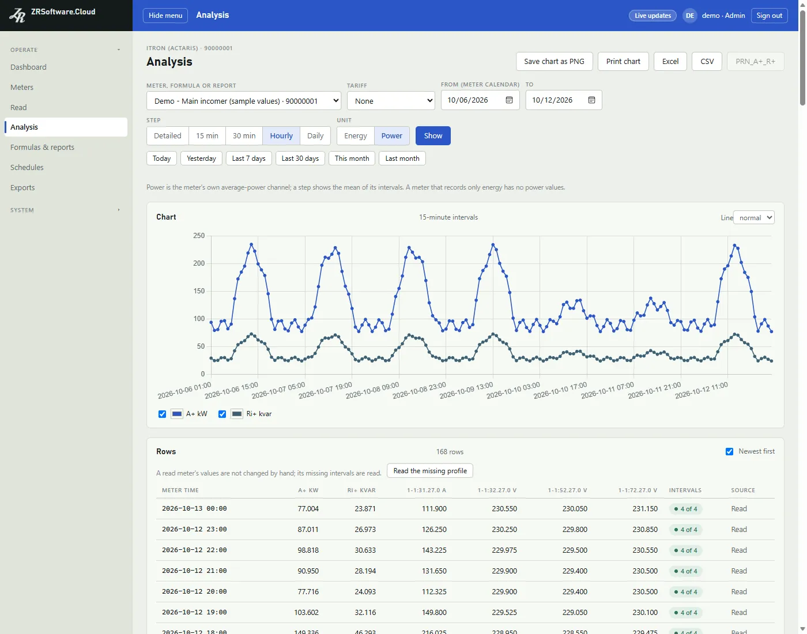Select the Hourly step option
The width and height of the screenshot is (807, 634).
point(281,136)
